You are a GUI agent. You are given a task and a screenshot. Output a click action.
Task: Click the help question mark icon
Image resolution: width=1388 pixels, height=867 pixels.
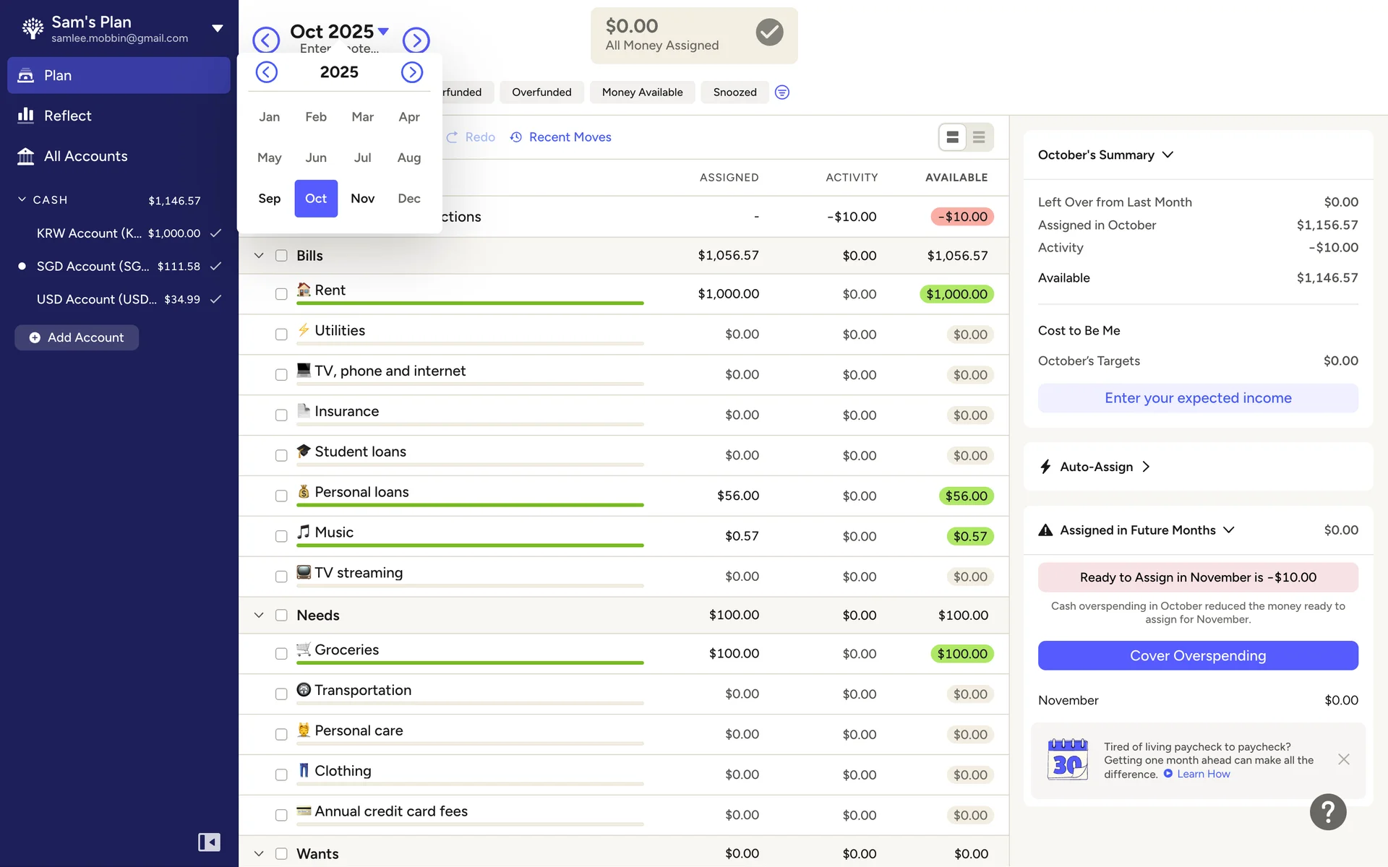click(1327, 812)
